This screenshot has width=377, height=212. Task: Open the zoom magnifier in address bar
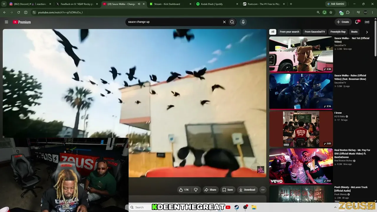coord(318,12)
